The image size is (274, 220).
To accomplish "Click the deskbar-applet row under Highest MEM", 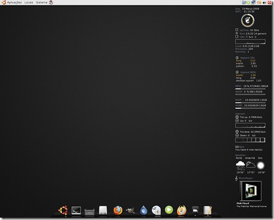I will point(249,81).
